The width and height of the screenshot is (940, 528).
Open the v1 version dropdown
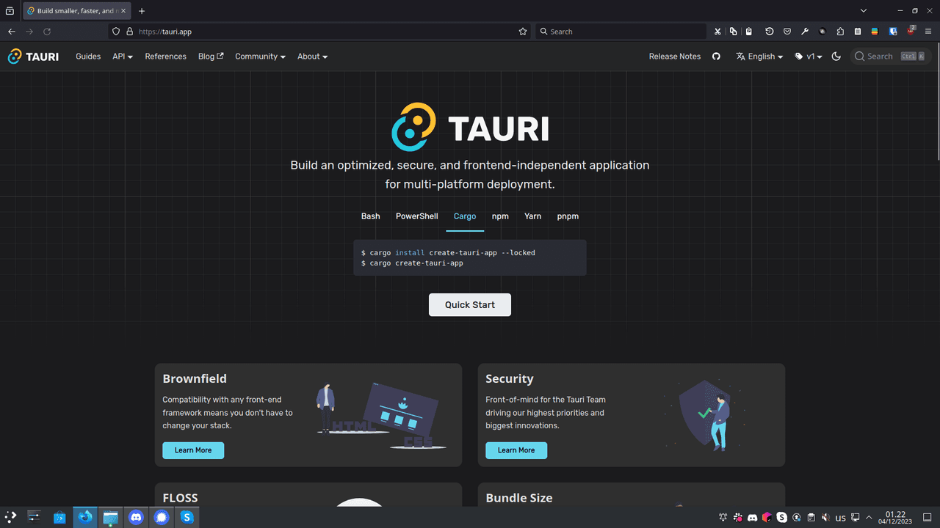pyautogui.click(x=809, y=56)
